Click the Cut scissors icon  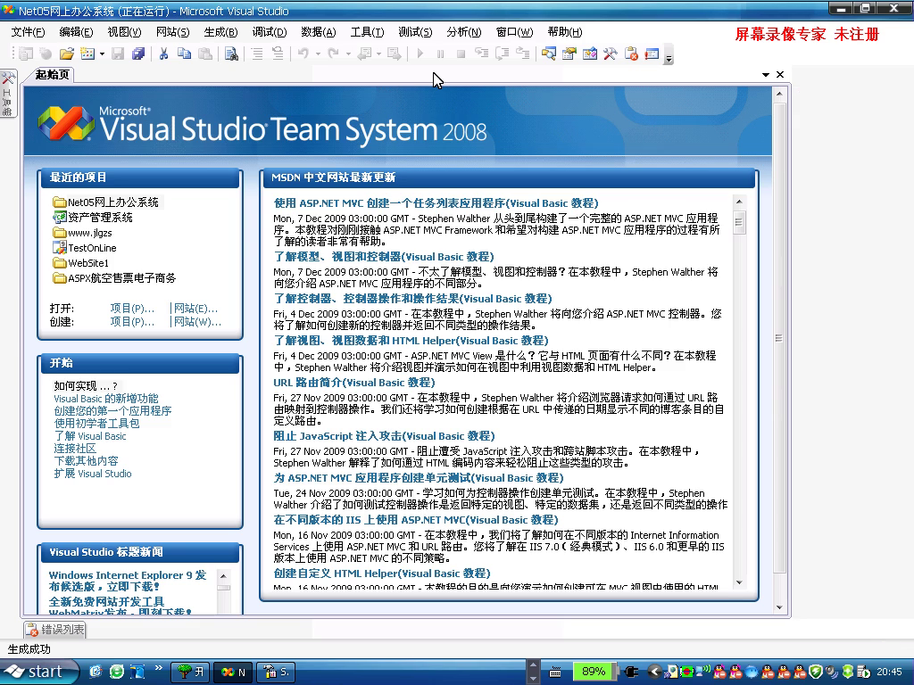(164, 54)
